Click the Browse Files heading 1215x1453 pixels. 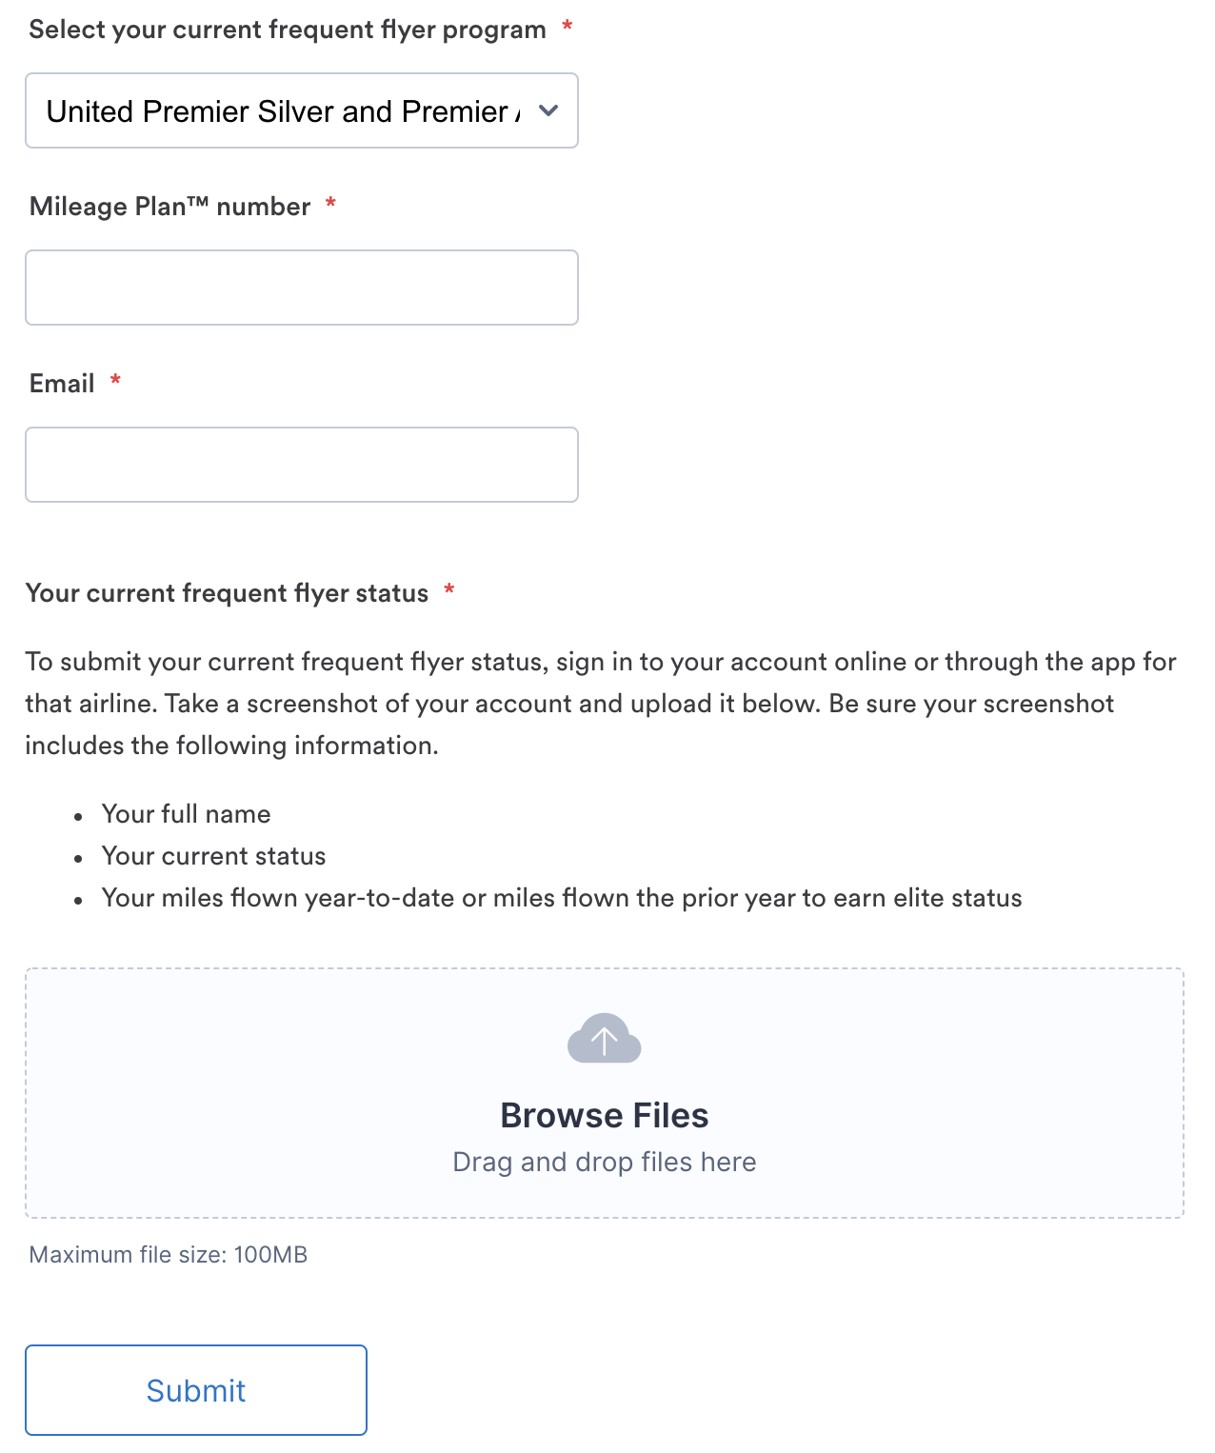coord(604,1115)
